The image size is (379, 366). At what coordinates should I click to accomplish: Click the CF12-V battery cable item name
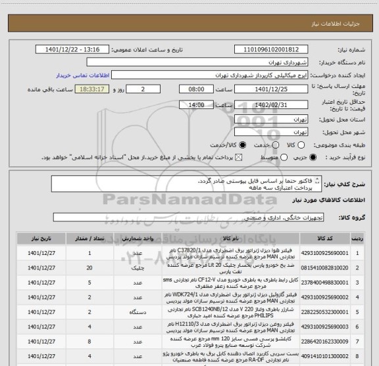[230, 283]
